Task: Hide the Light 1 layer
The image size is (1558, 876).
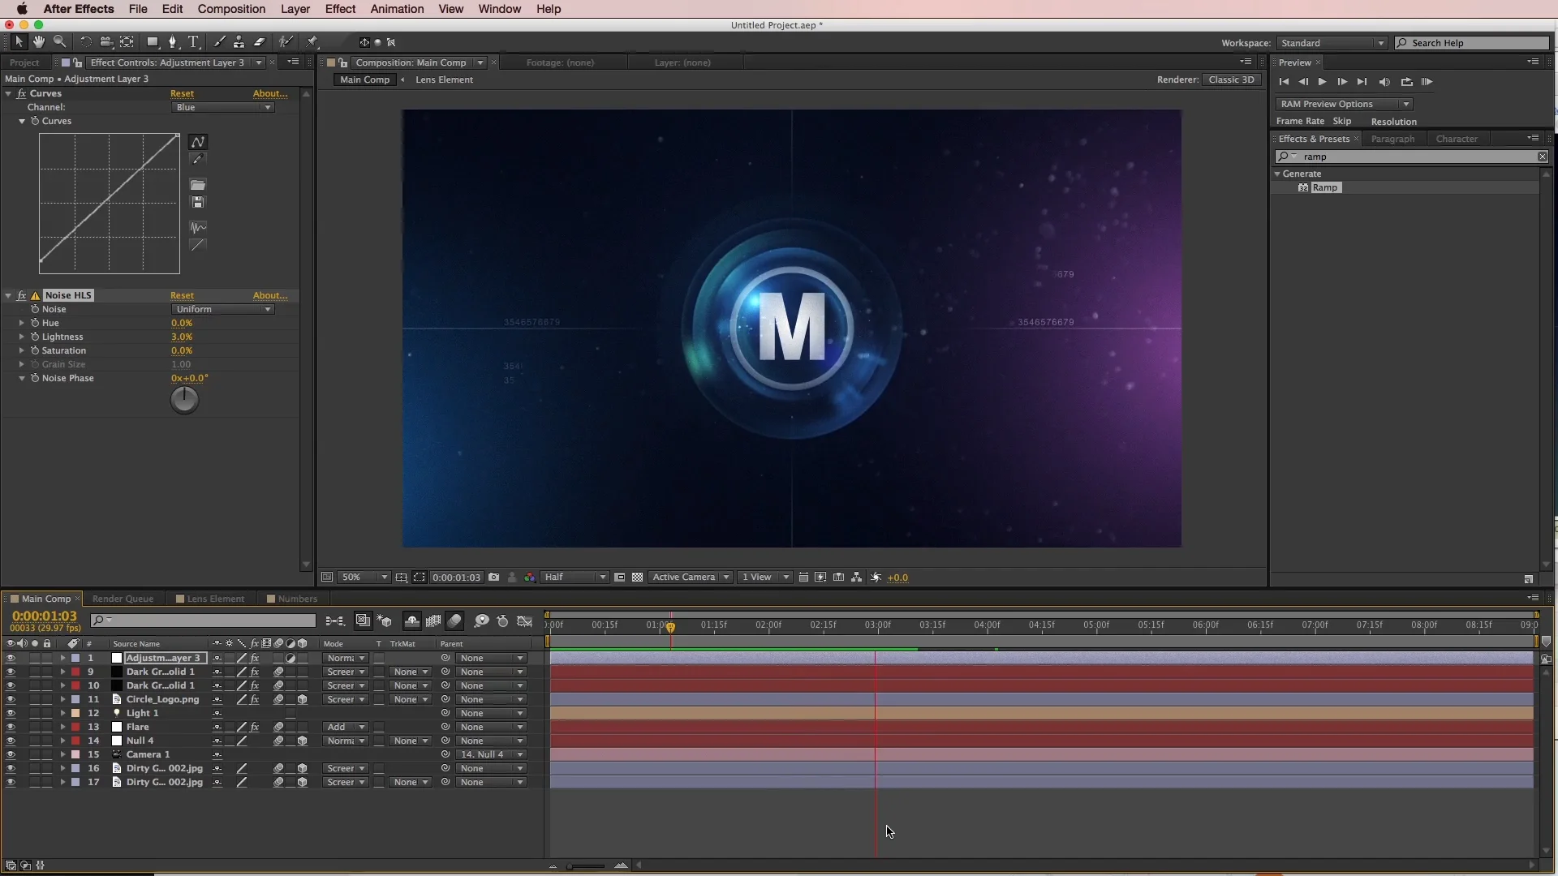Action: click(x=11, y=713)
